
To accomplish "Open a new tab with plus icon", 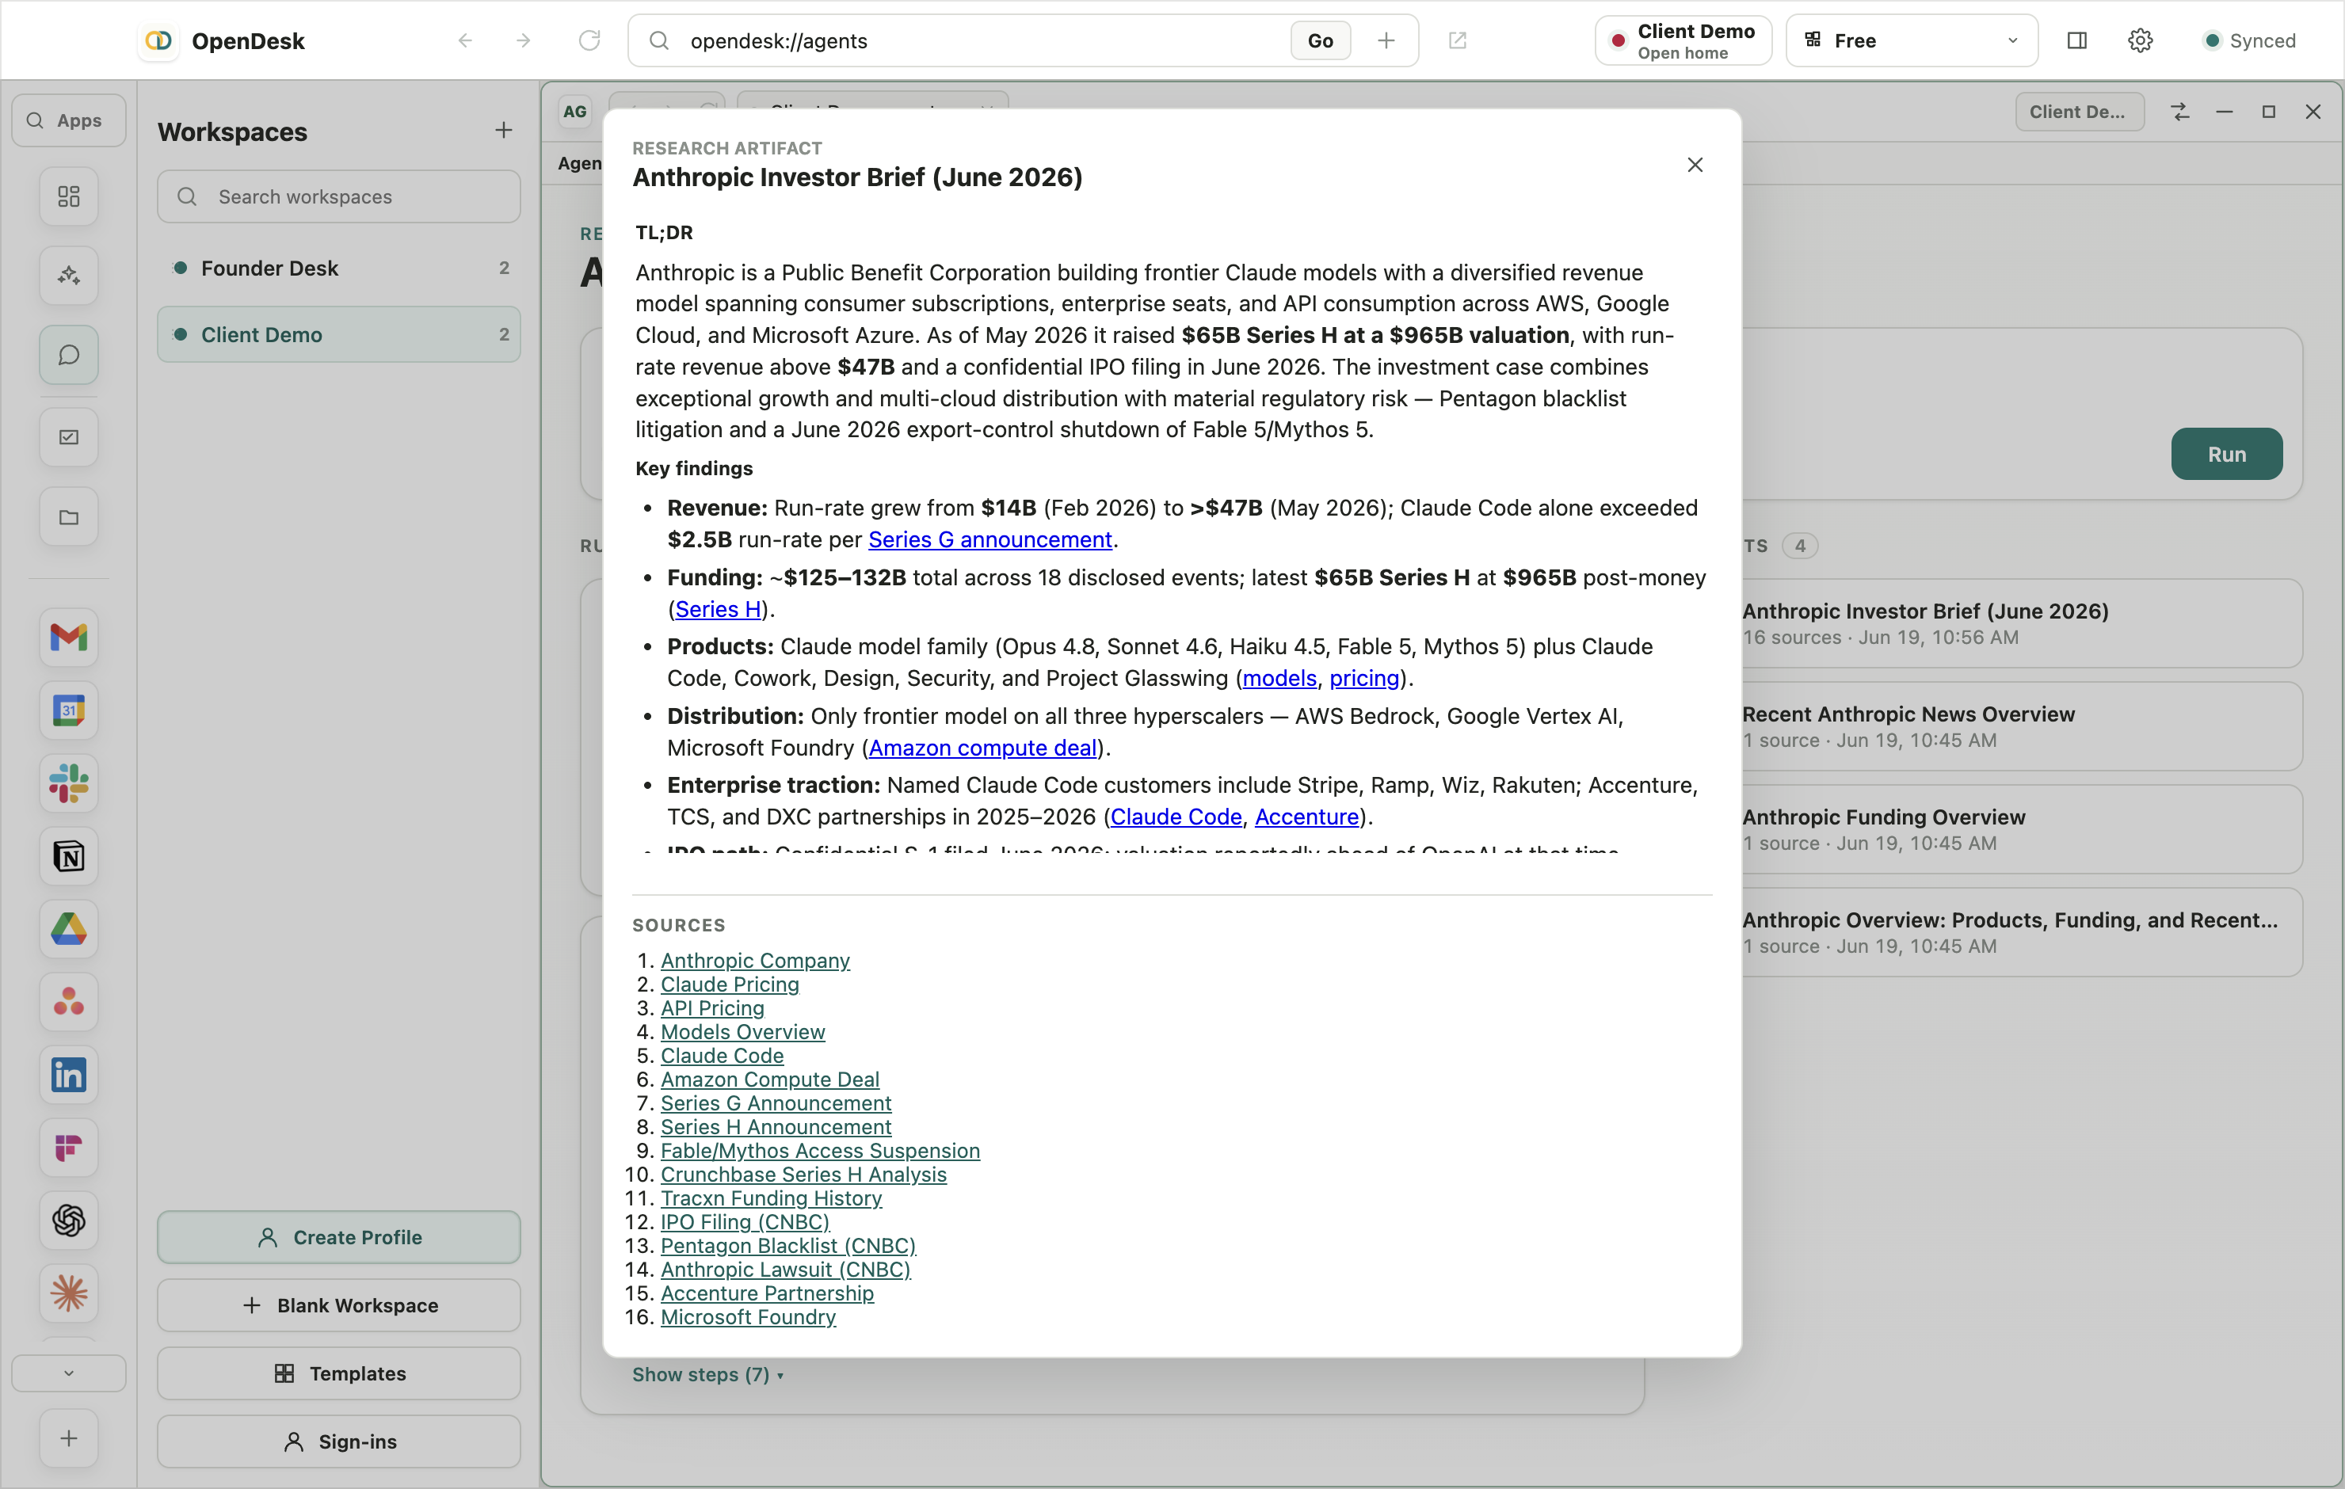I will click(x=1386, y=40).
